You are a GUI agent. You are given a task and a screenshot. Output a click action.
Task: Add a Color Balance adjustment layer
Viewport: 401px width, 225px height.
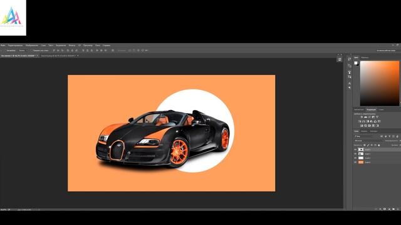[363, 121]
